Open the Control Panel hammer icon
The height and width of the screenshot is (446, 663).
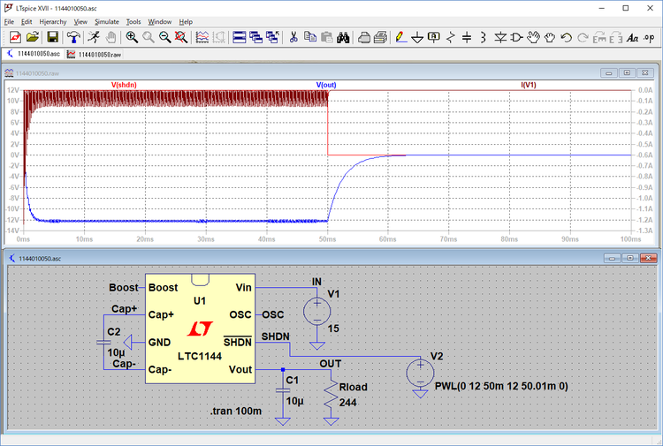click(x=73, y=37)
